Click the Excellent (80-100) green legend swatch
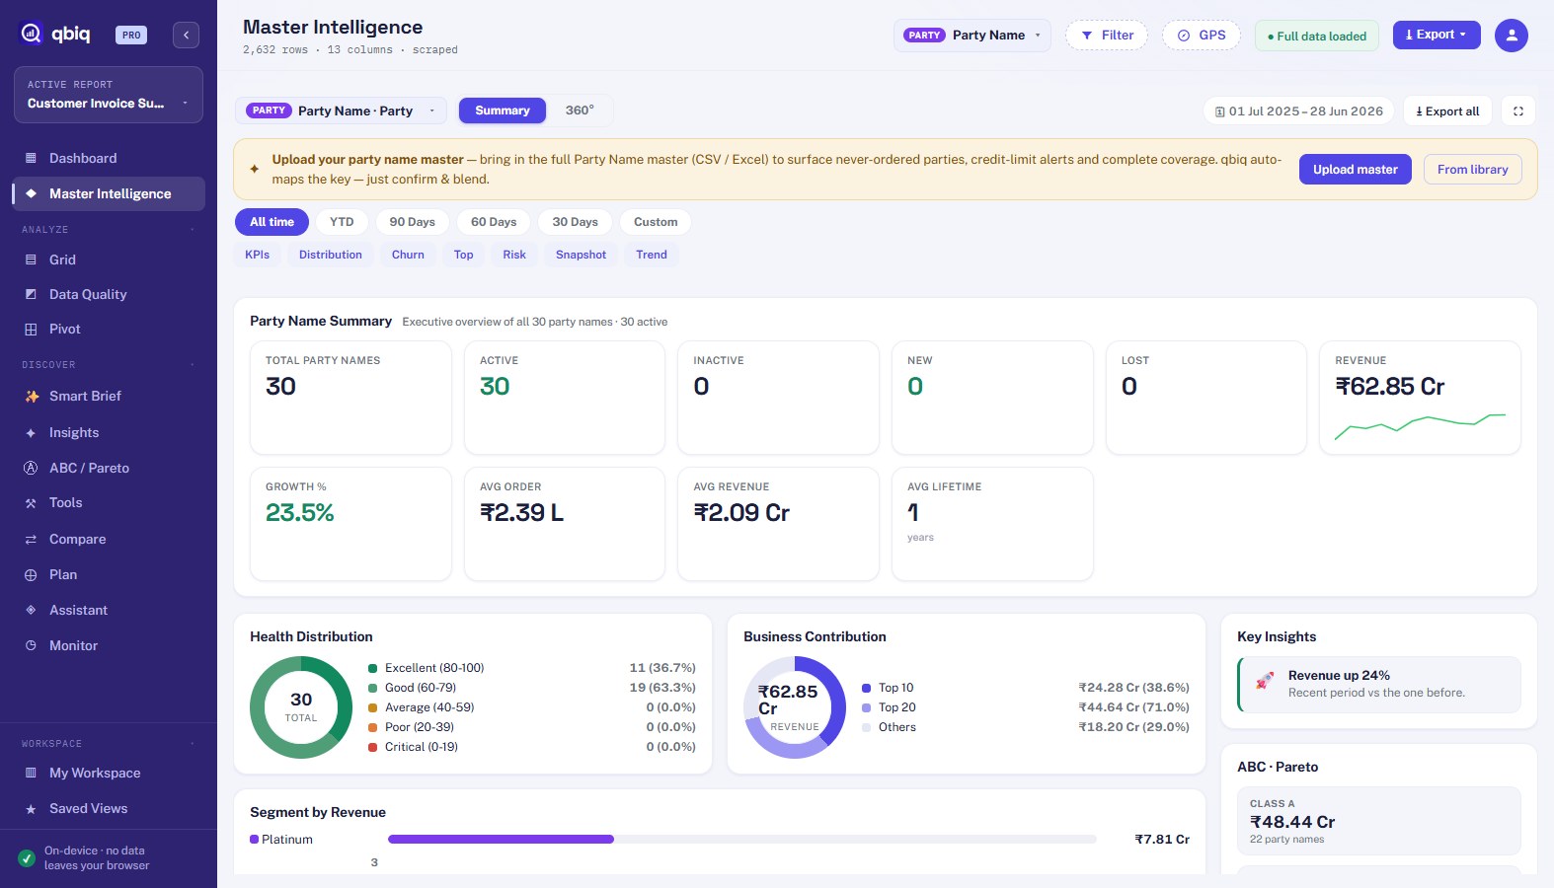 coord(373,668)
